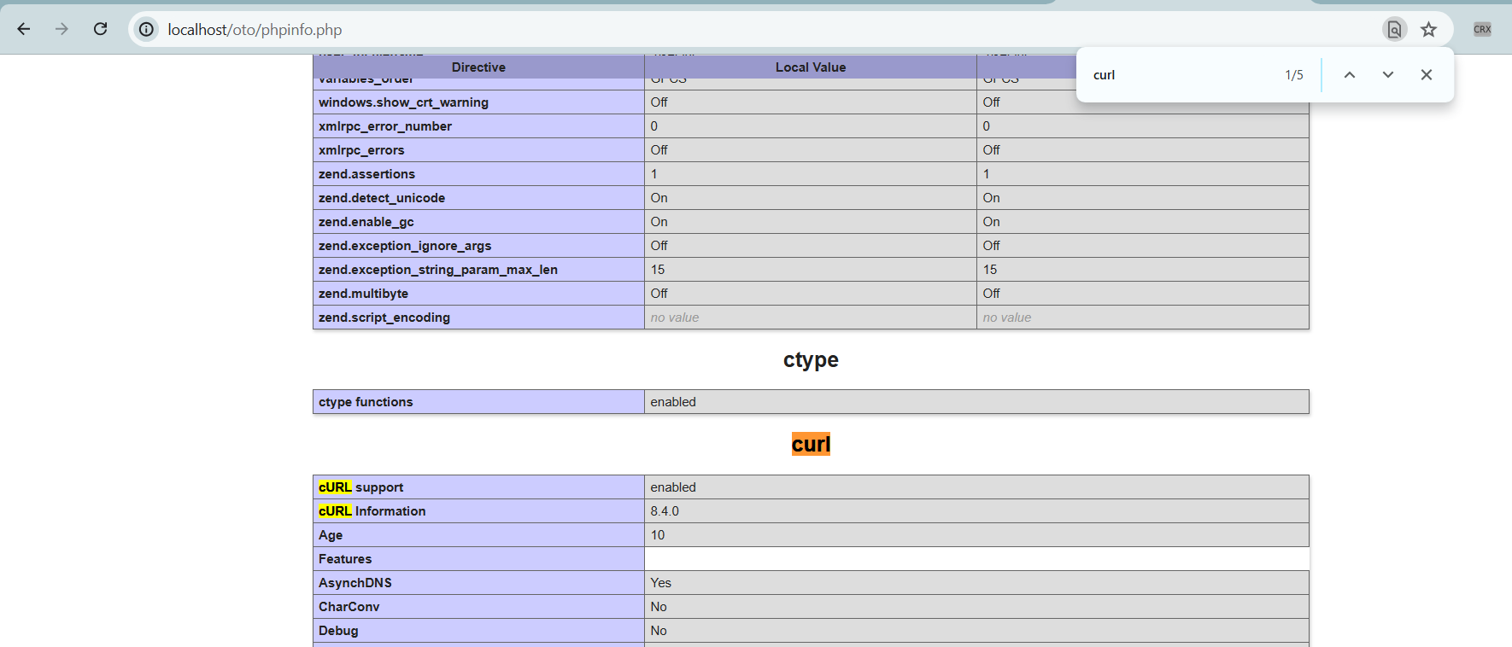Reload the phpinfo page
The height and width of the screenshot is (647, 1512).
100,29
